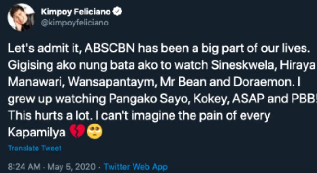Click the word Kapamilya before the emojis
Screen dimensions: 317x173
click(37, 132)
